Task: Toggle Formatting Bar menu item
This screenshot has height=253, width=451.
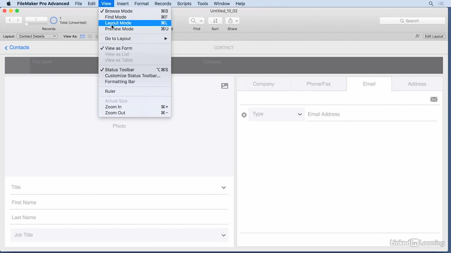Action: pyautogui.click(x=135, y=82)
